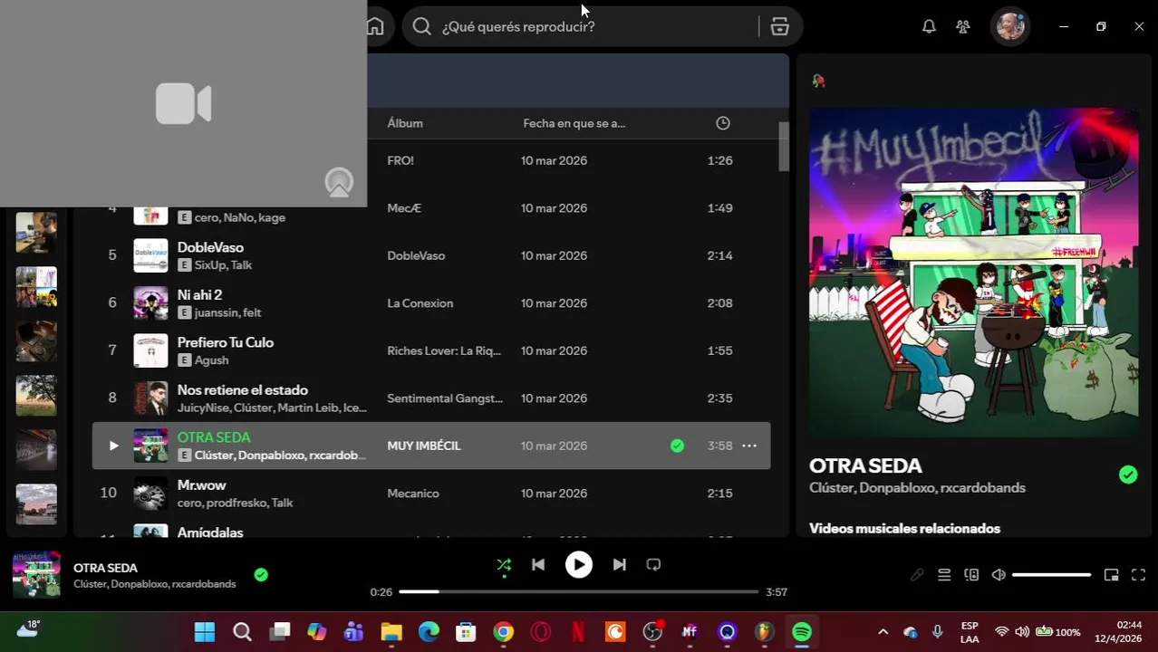Image resolution: width=1158 pixels, height=652 pixels.
Task: Select track DobleVaso
Action: [210, 247]
